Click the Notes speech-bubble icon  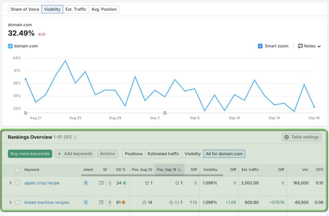pos(301,46)
